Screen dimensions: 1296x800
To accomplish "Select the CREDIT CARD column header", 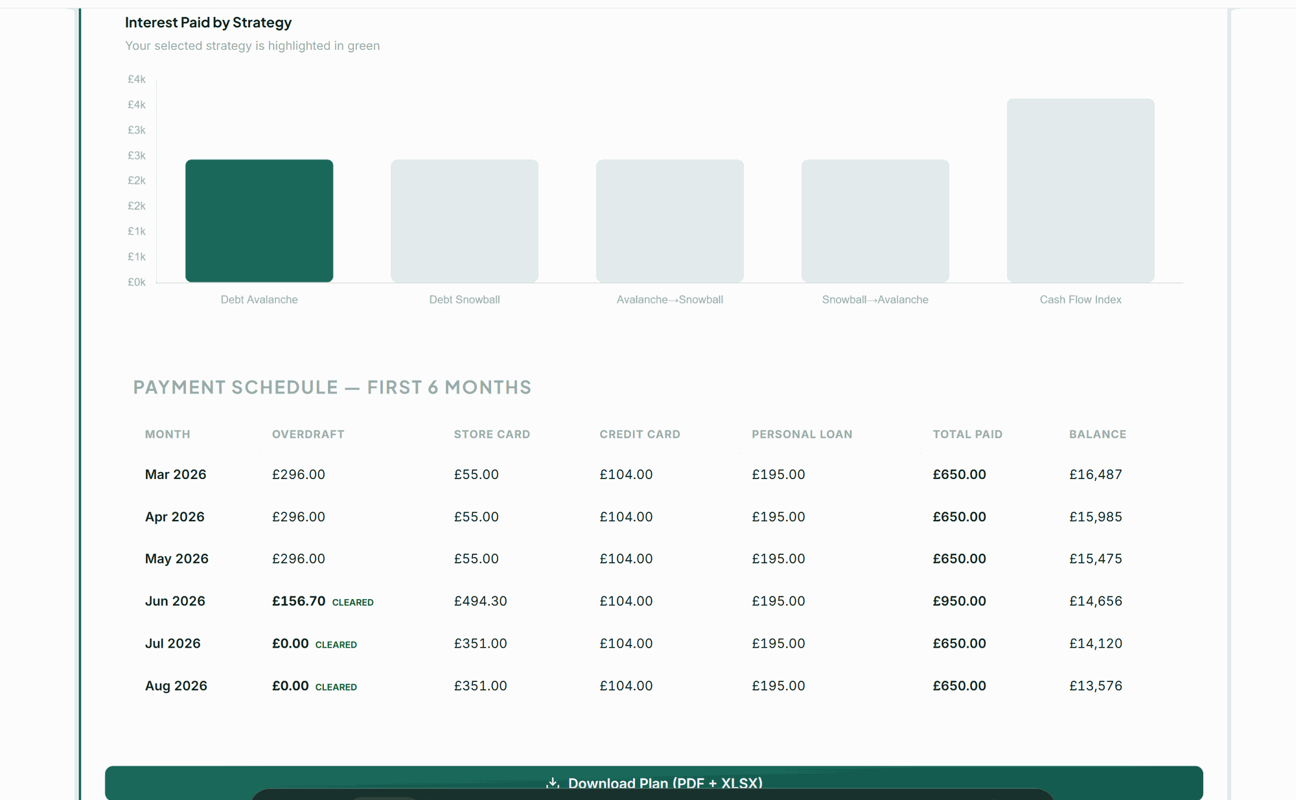I will point(640,434).
